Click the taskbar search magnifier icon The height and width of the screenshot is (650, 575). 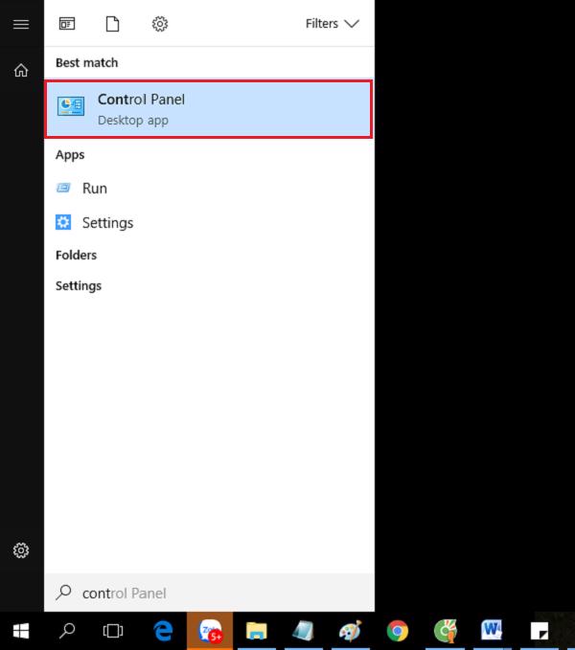point(68,631)
